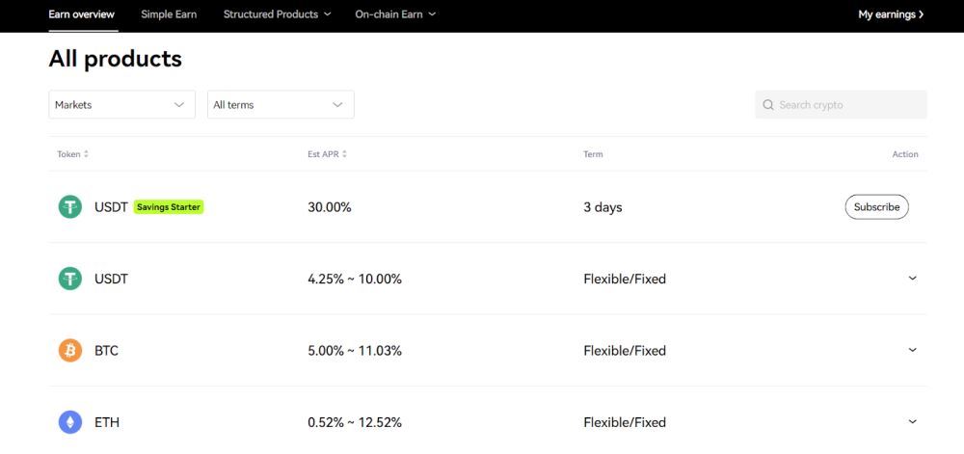Switch to the Simple Earn tab

(169, 14)
